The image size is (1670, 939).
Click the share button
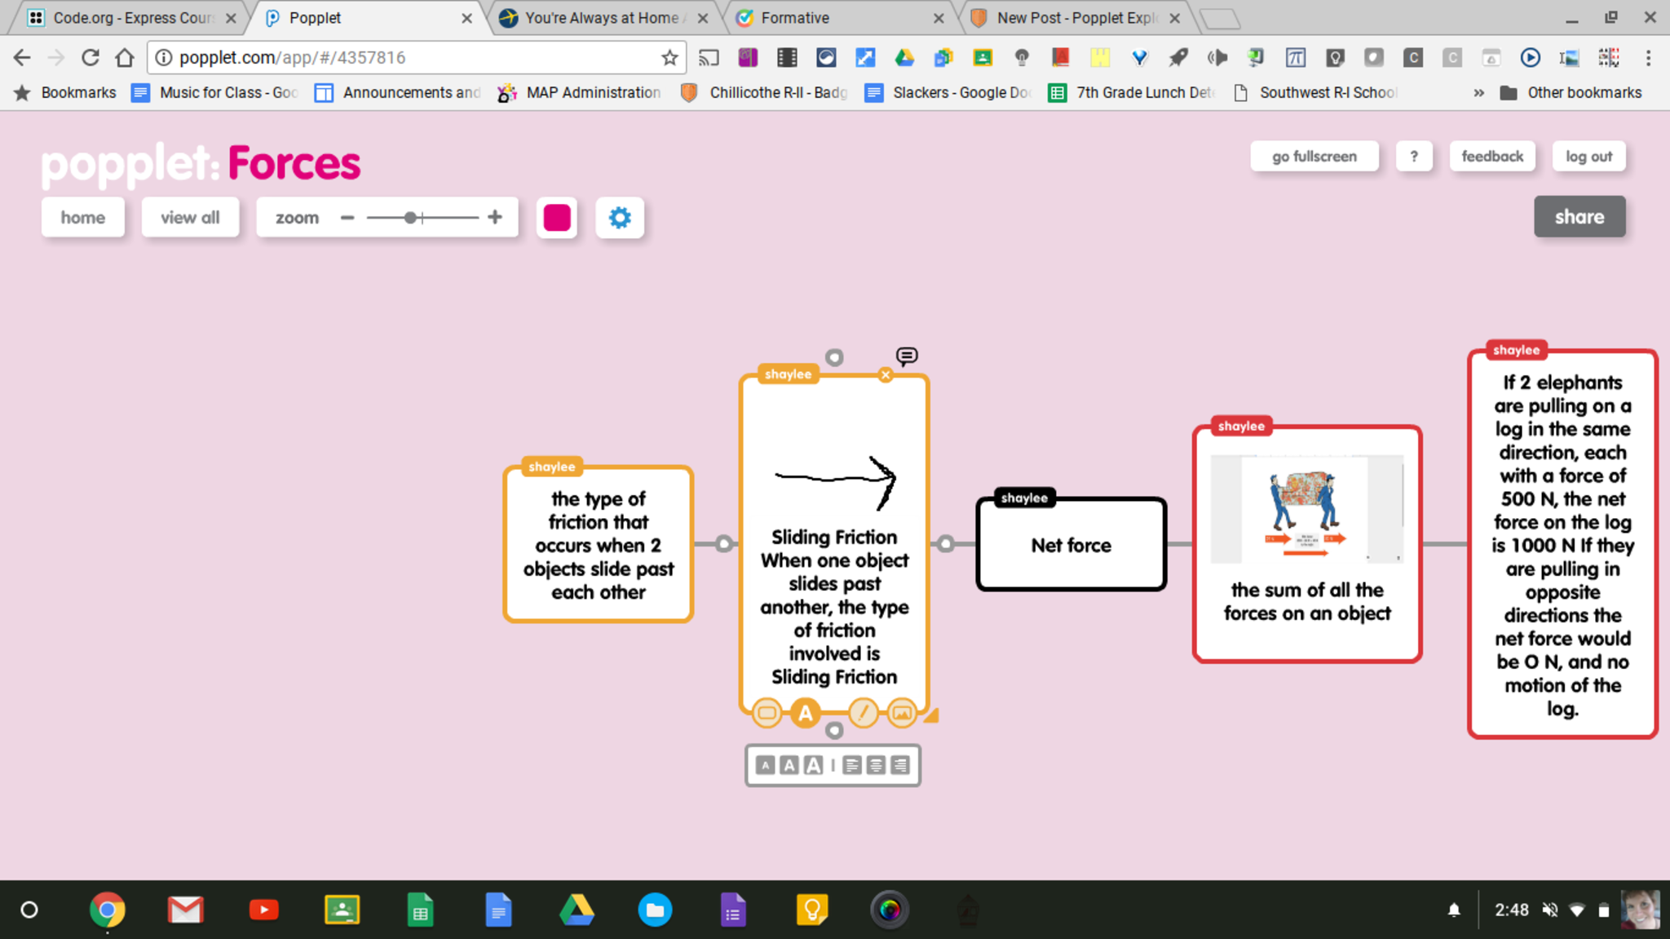click(1579, 217)
